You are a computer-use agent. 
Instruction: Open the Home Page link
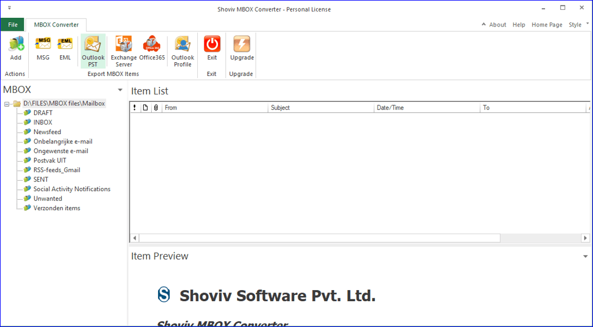point(547,25)
